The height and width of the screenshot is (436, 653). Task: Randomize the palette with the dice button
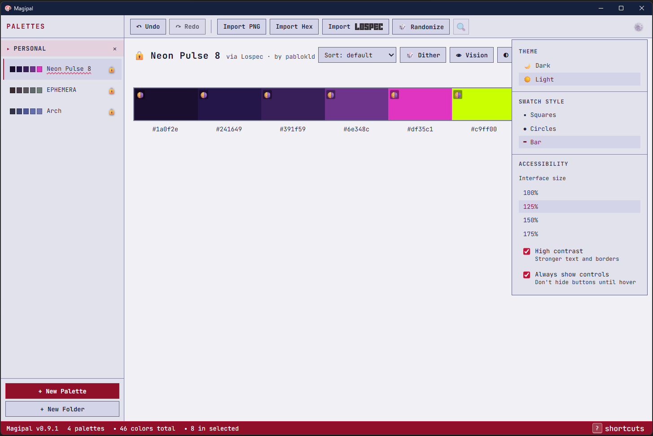click(x=421, y=27)
